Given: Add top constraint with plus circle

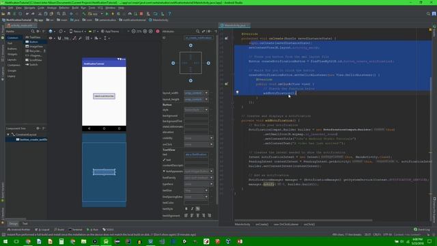Looking at the screenshot, I should (191, 45).
